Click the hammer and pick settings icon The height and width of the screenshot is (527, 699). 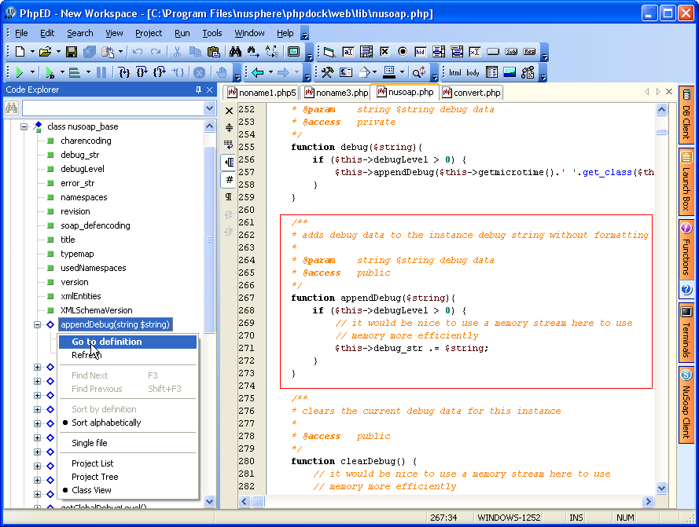coord(327,72)
